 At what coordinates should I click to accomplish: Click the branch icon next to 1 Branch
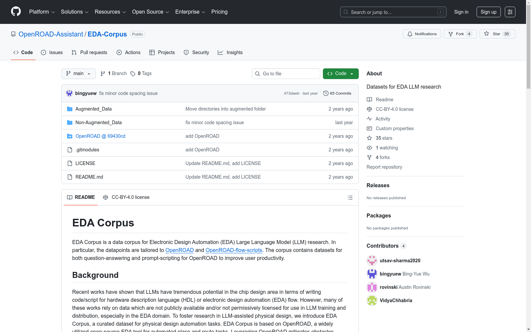pos(103,74)
